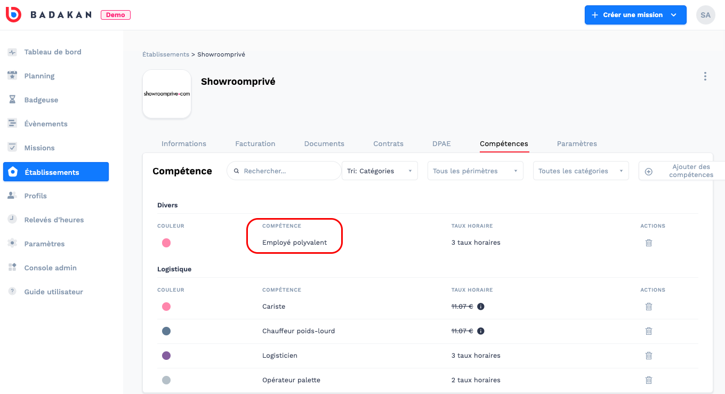The image size is (725, 394).
Task: Show info for Cariste hourly rate
Action: point(480,307)
